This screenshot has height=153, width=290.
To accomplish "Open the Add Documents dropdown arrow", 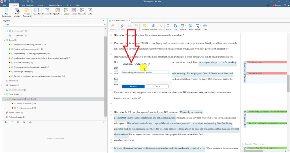I will coord(11,16).
